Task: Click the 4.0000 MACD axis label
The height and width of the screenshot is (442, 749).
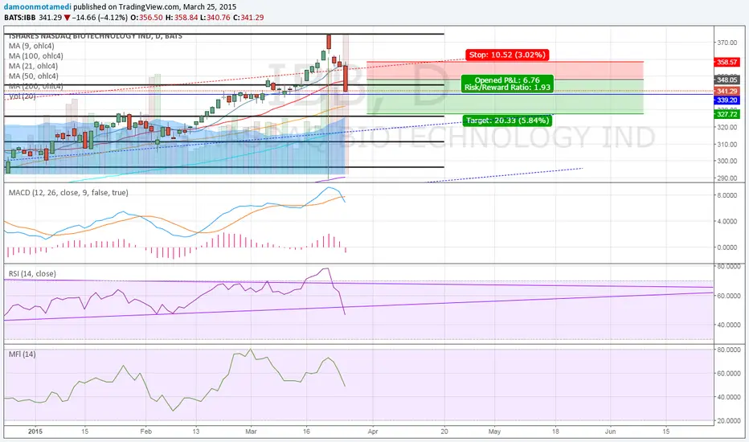Action: coord(726,221)
